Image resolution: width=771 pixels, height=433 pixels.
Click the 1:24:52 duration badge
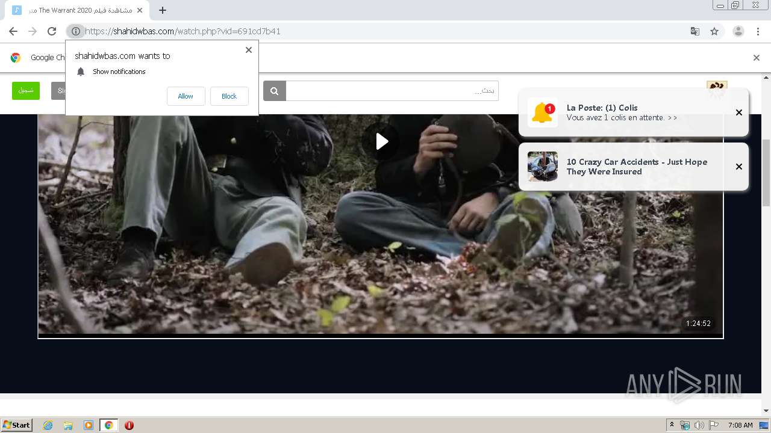pos(698,324)
